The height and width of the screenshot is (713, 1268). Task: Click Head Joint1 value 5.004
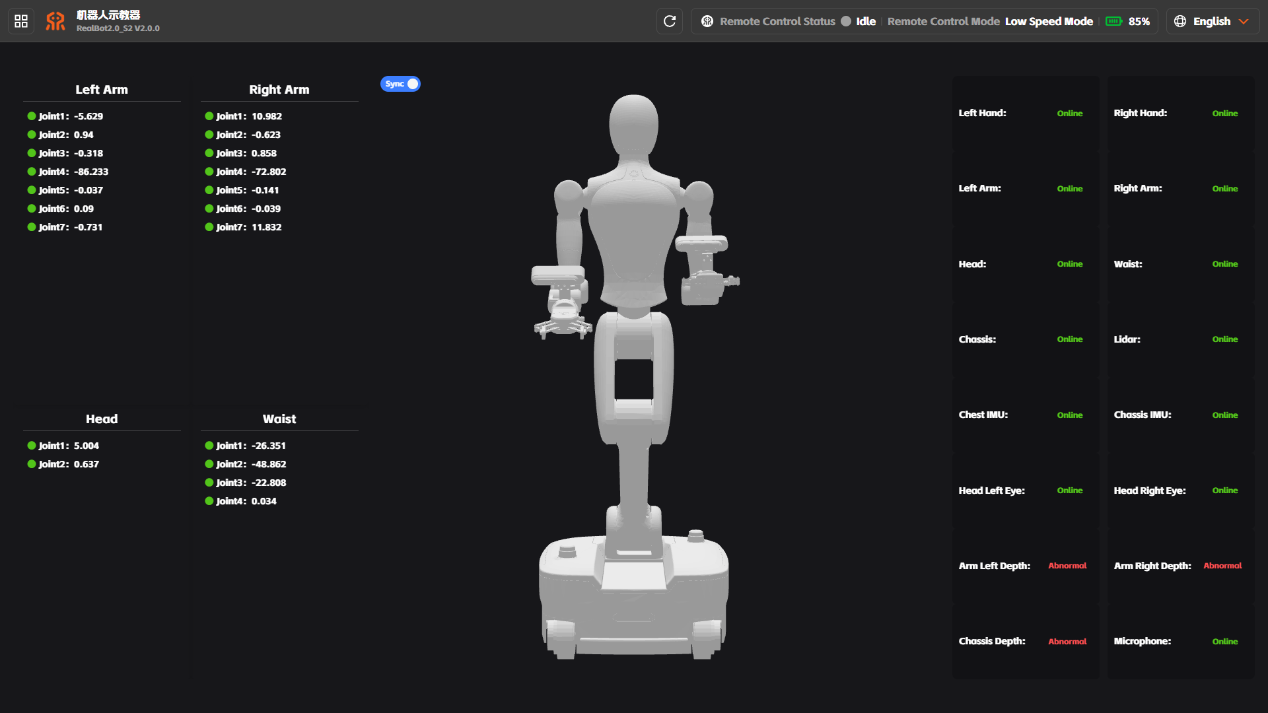point(87,446)
